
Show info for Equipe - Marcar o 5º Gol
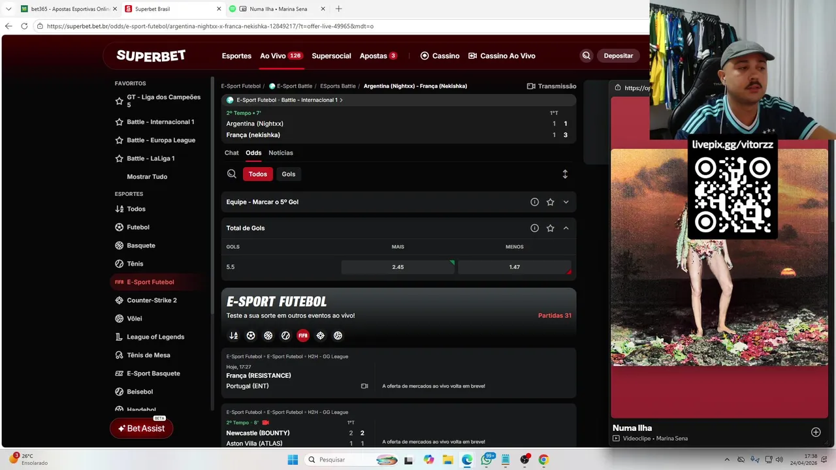pos(534,202)
